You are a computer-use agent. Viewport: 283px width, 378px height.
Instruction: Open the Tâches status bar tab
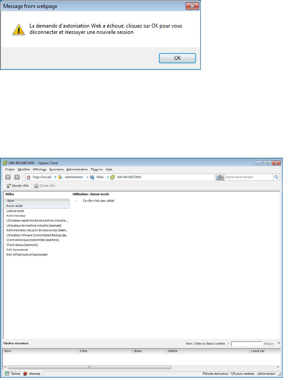tap(12, 374)
